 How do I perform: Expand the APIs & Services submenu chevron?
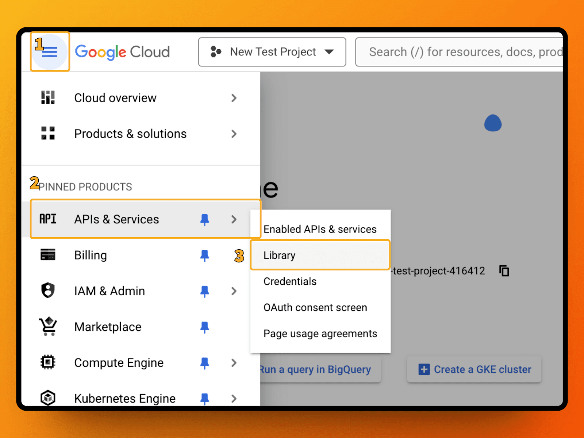pyautogui.click(x=234, y=219)
